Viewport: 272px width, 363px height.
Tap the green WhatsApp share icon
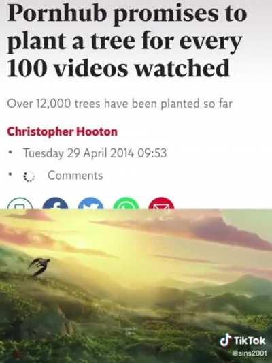126,203
